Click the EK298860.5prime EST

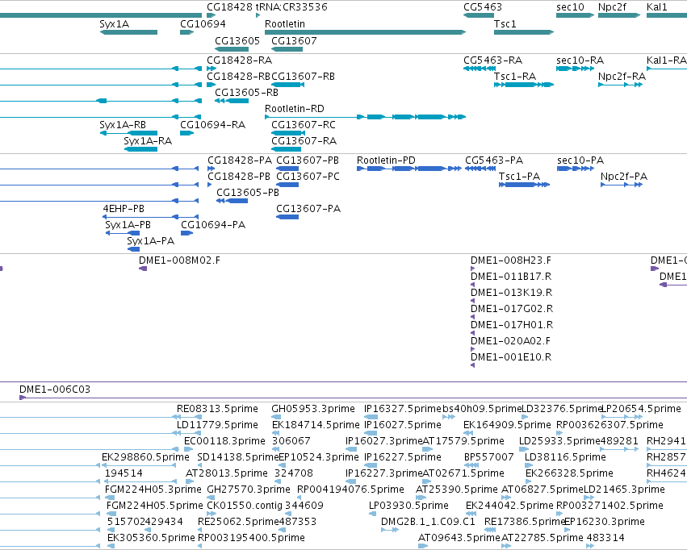point(139,465)
